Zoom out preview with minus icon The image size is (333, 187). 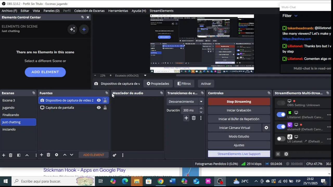click(x=95, y=75)
